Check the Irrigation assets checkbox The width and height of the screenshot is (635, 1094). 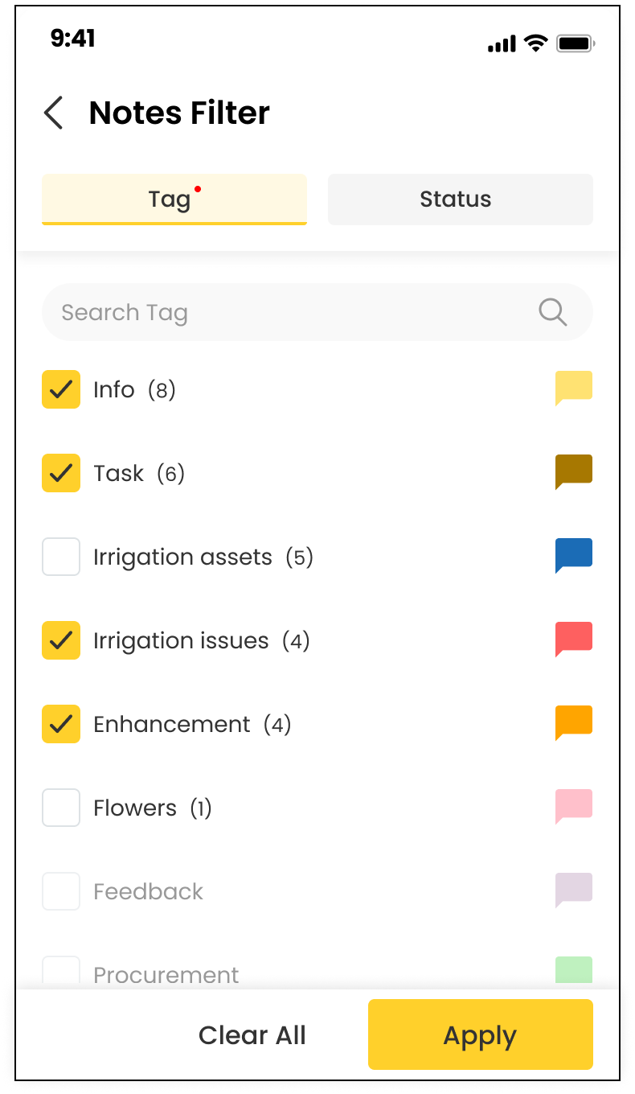pyautogui.click(x=61, y=557)
